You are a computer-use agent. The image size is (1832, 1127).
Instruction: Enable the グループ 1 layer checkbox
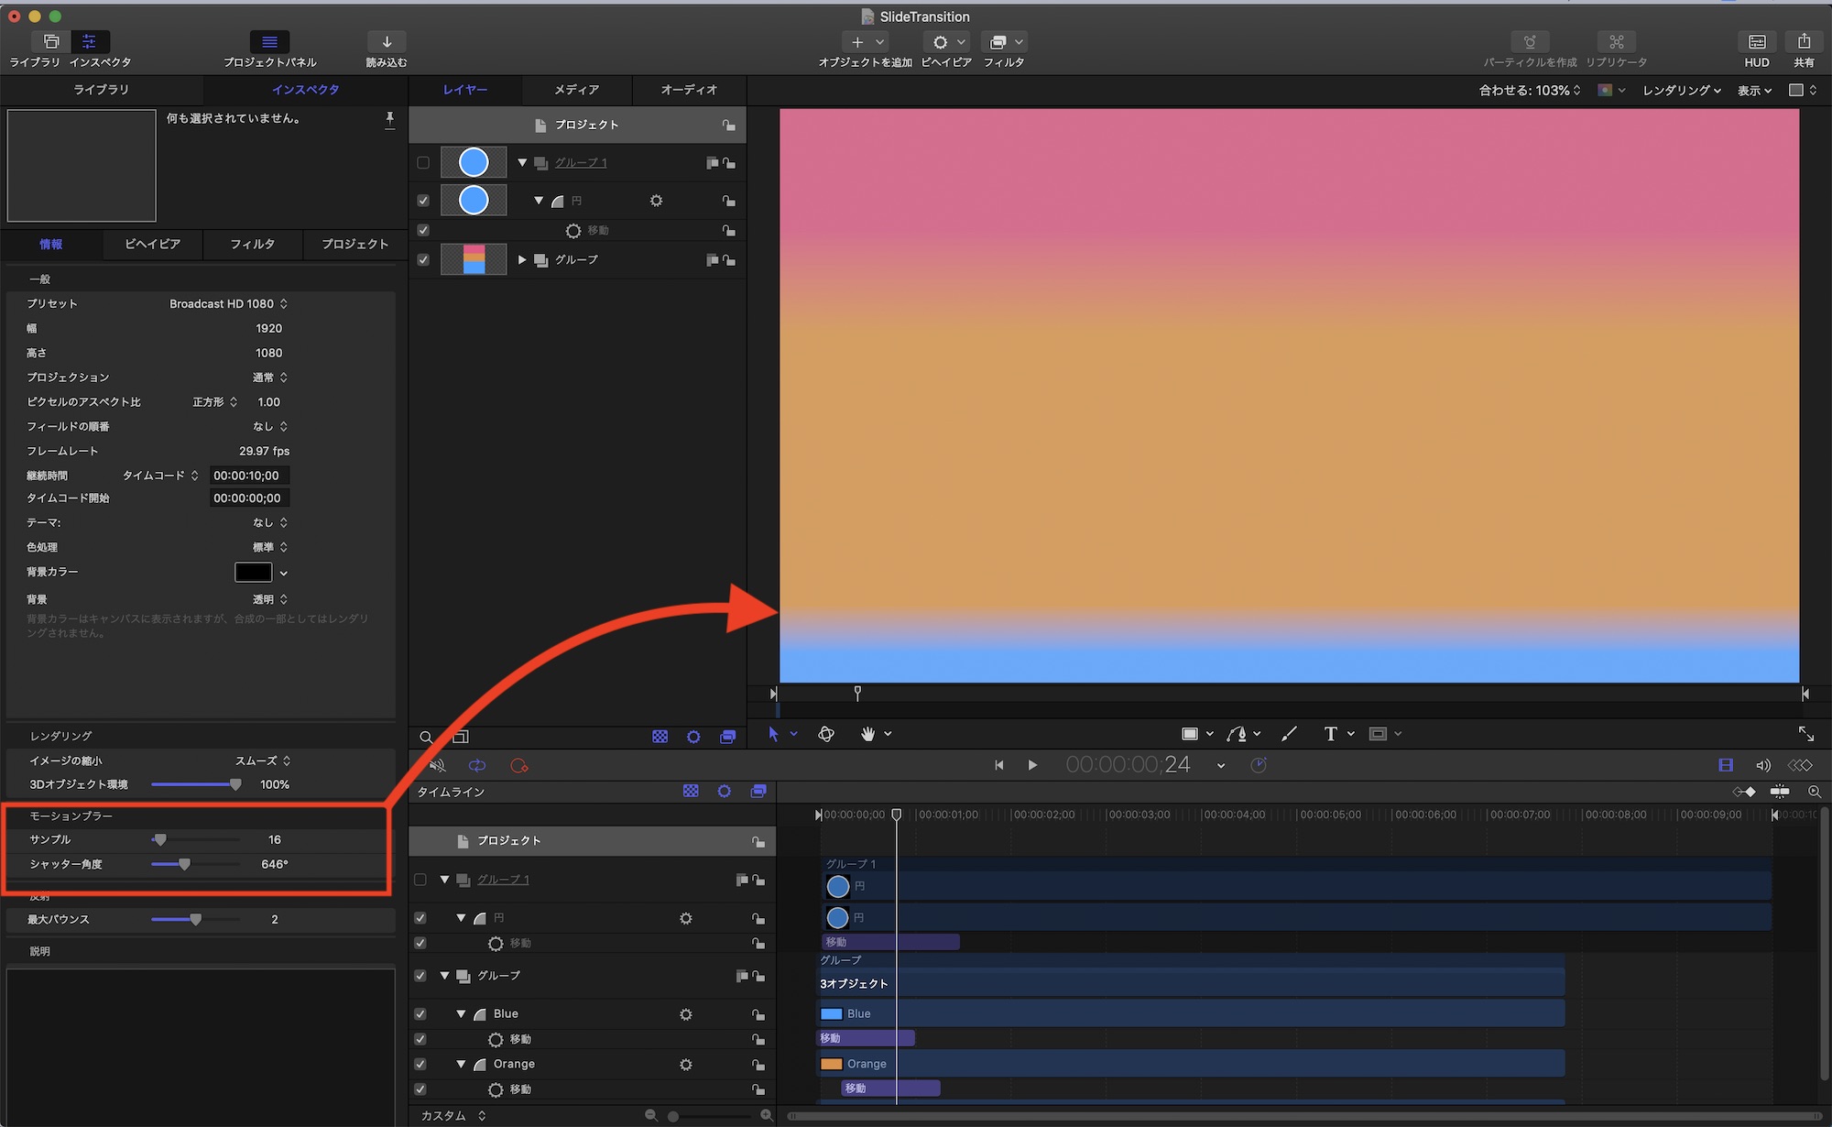click(423, 163)
